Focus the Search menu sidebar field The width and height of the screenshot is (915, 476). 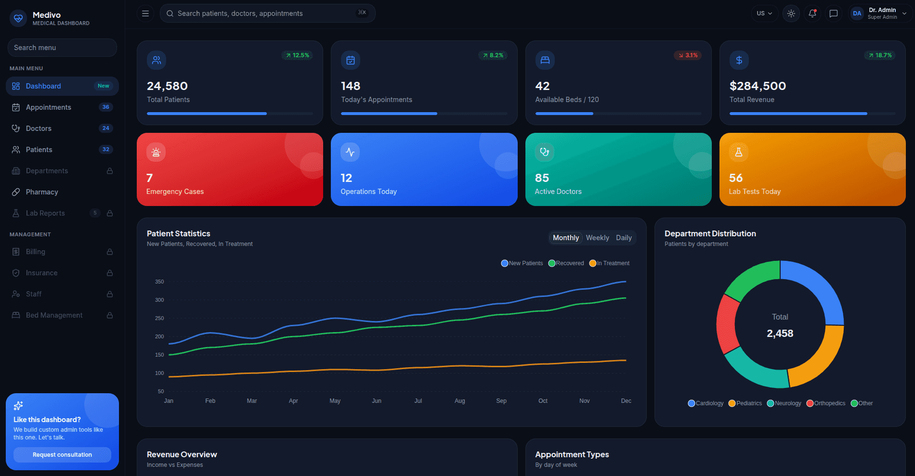(62, 48)
